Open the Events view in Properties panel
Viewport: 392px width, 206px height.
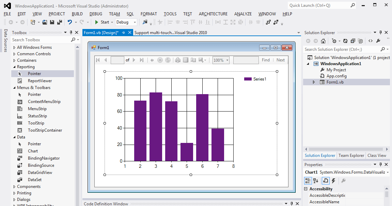click(x=333, y=181)
